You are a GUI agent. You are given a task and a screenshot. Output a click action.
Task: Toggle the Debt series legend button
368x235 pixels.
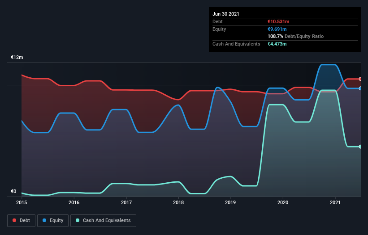[x=21, y=221]
